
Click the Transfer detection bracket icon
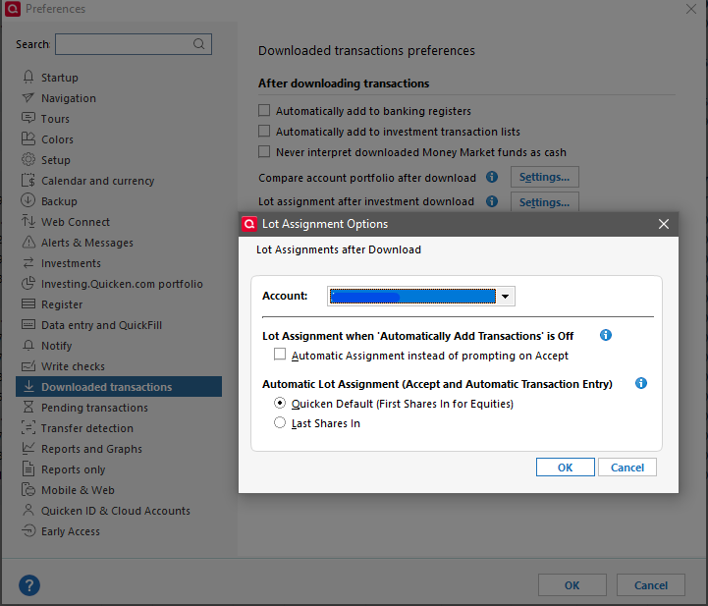[x=28, y=427]
